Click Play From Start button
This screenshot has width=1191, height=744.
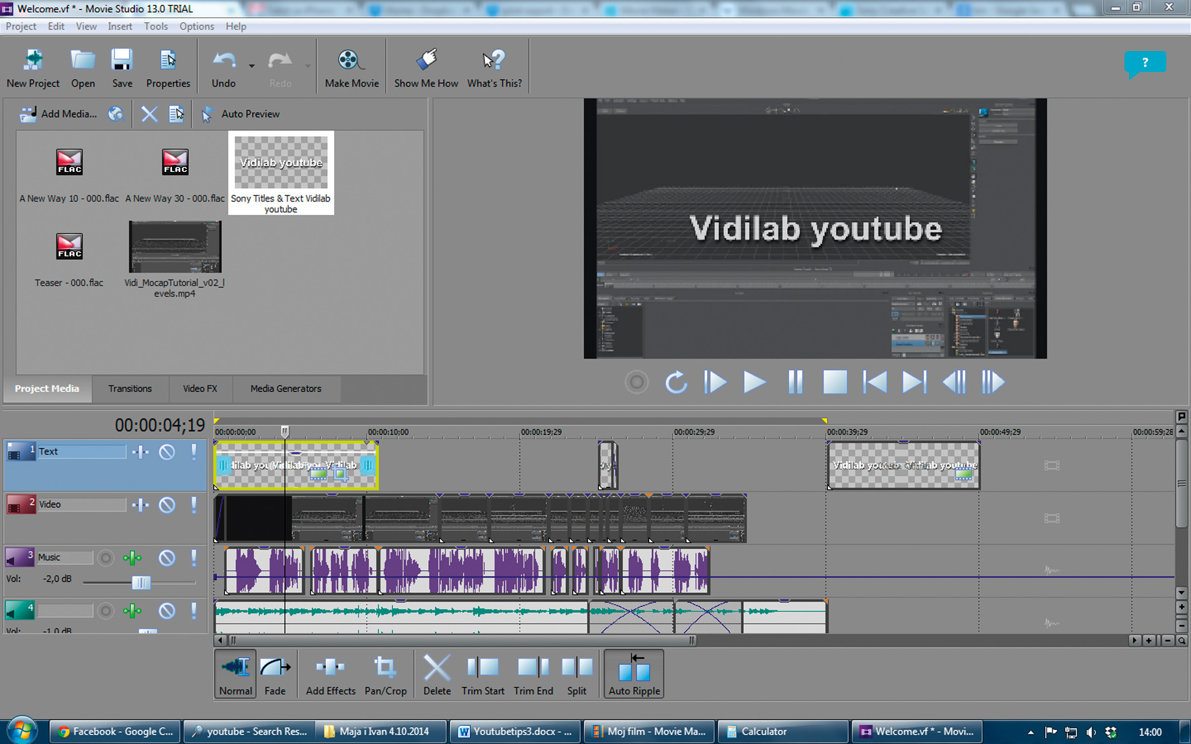715,383
